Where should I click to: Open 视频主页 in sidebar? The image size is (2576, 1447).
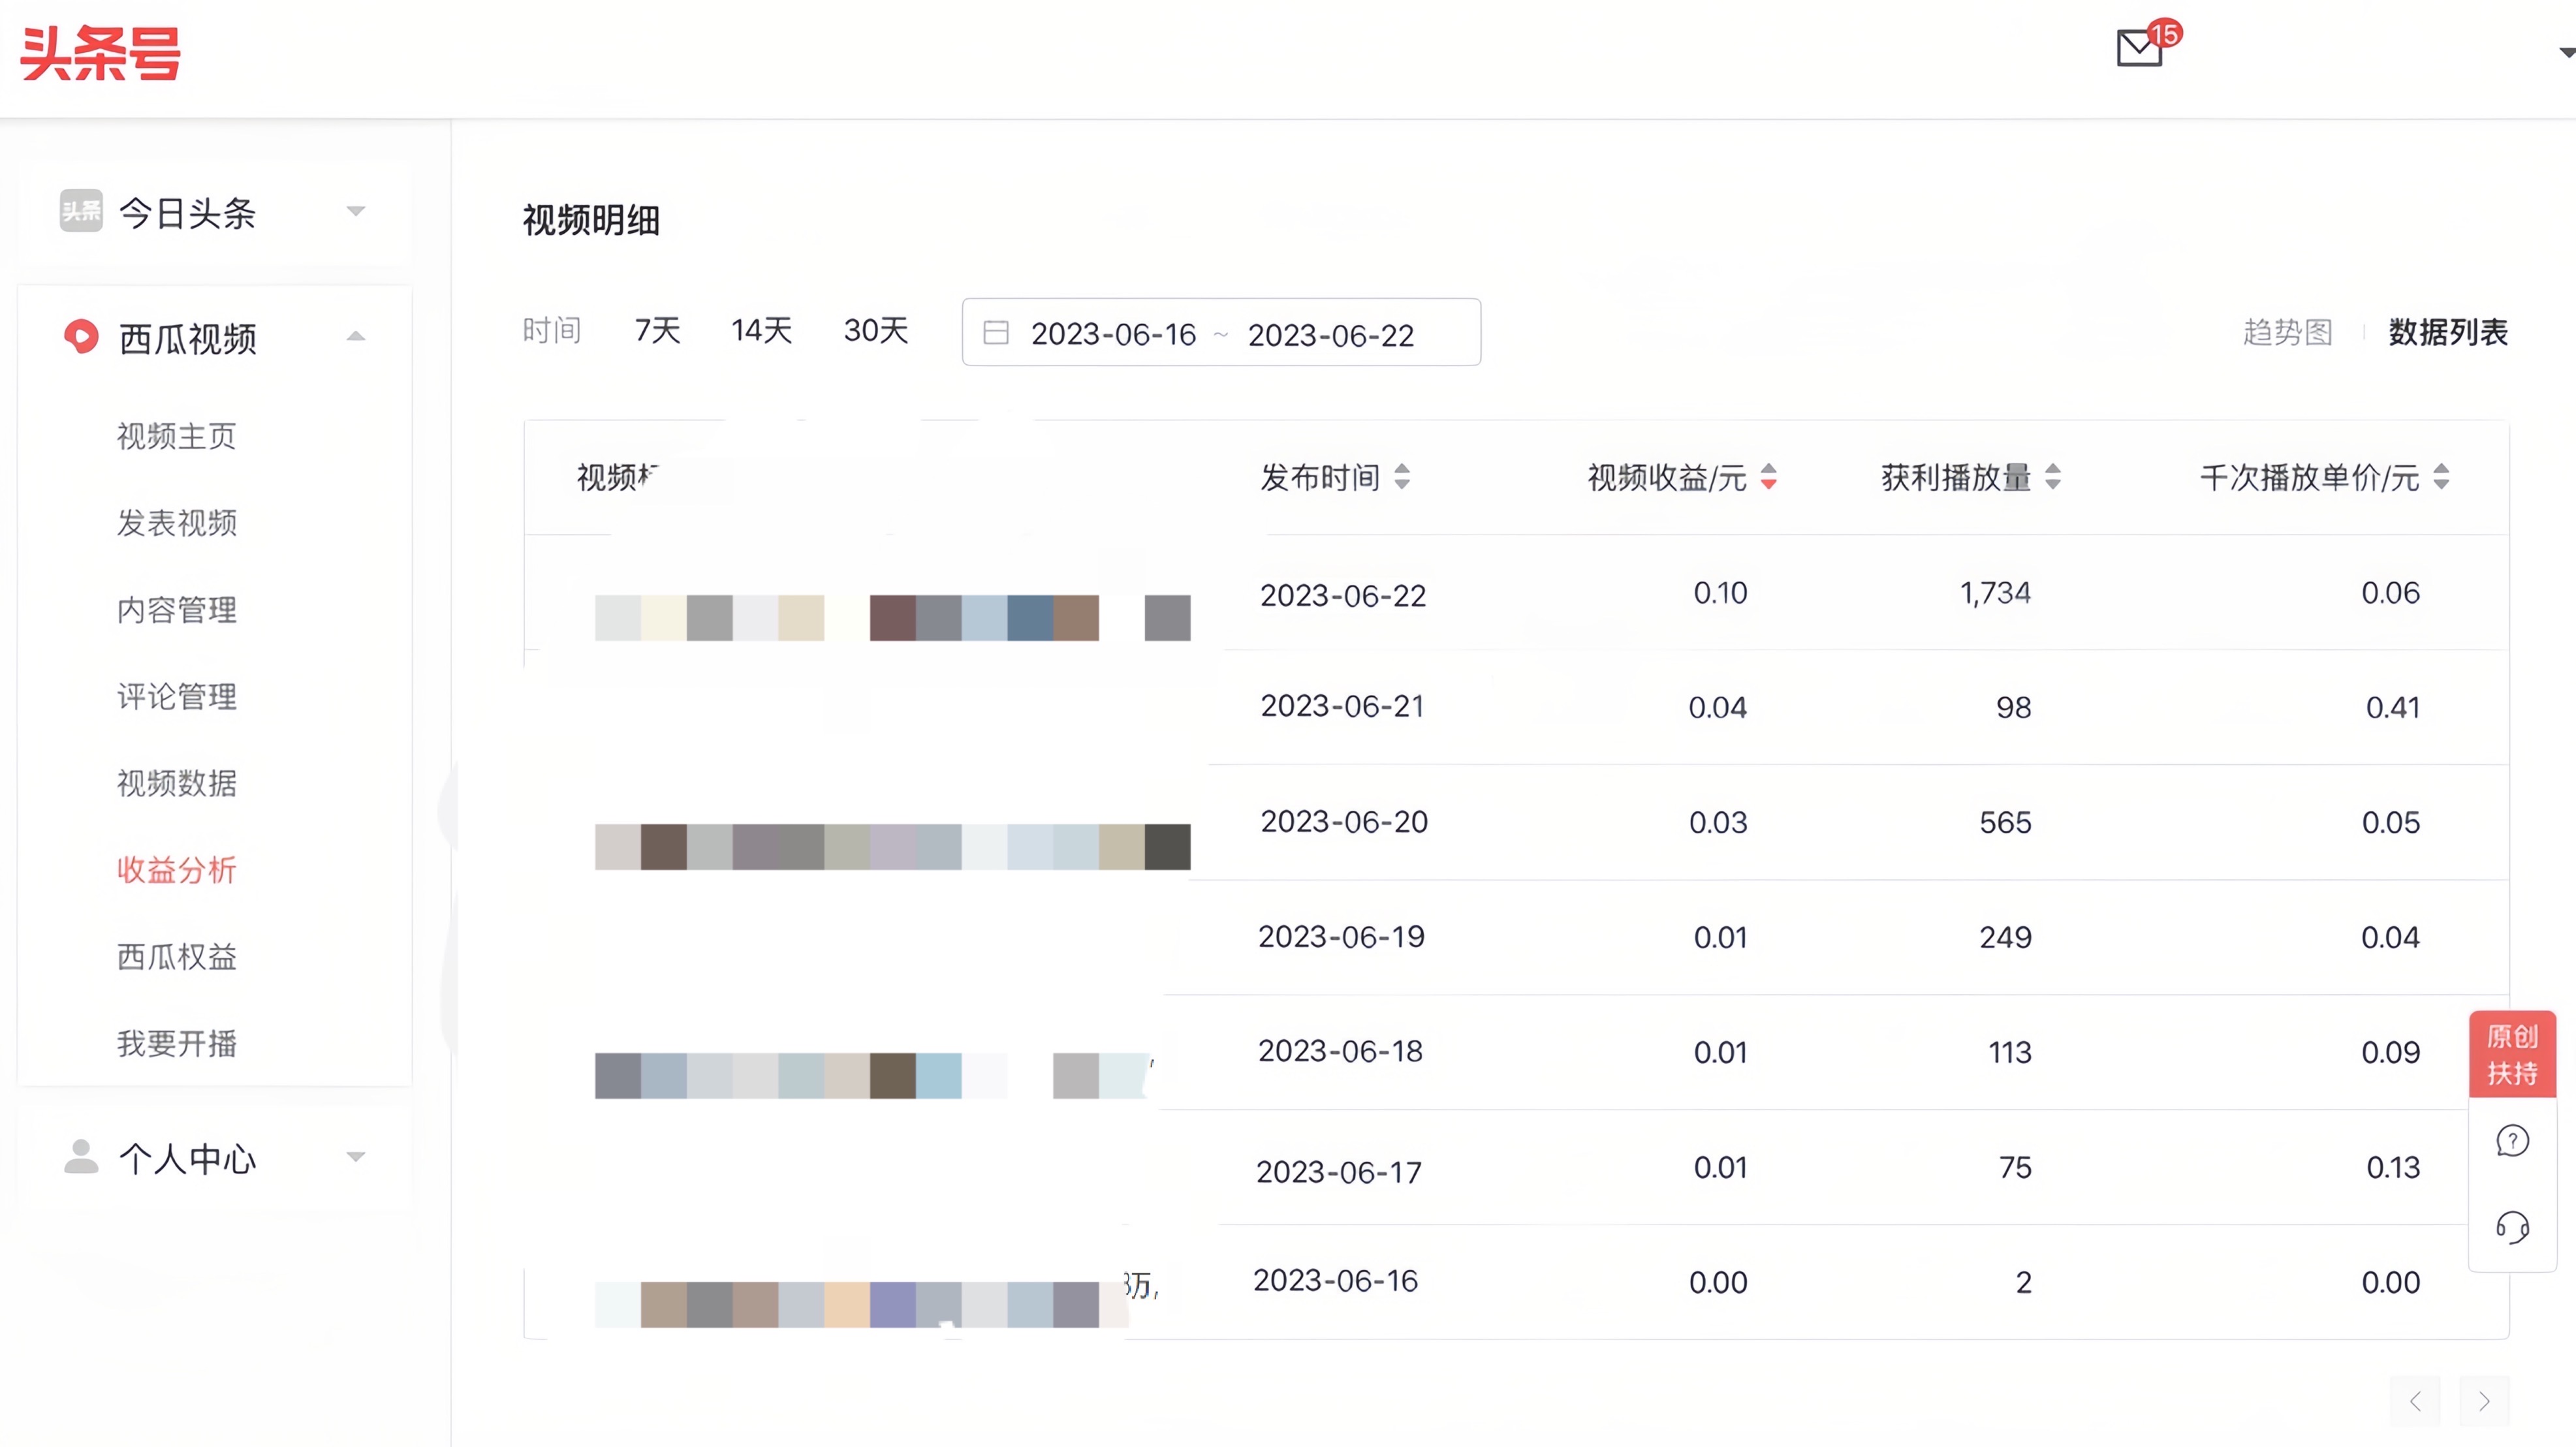[177, 436]
